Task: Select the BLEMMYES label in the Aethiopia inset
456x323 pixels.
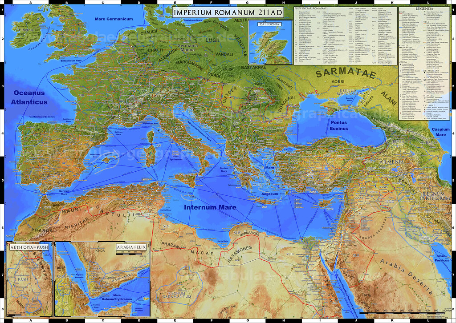Action: pyautogui.click(x=41, y=266)
